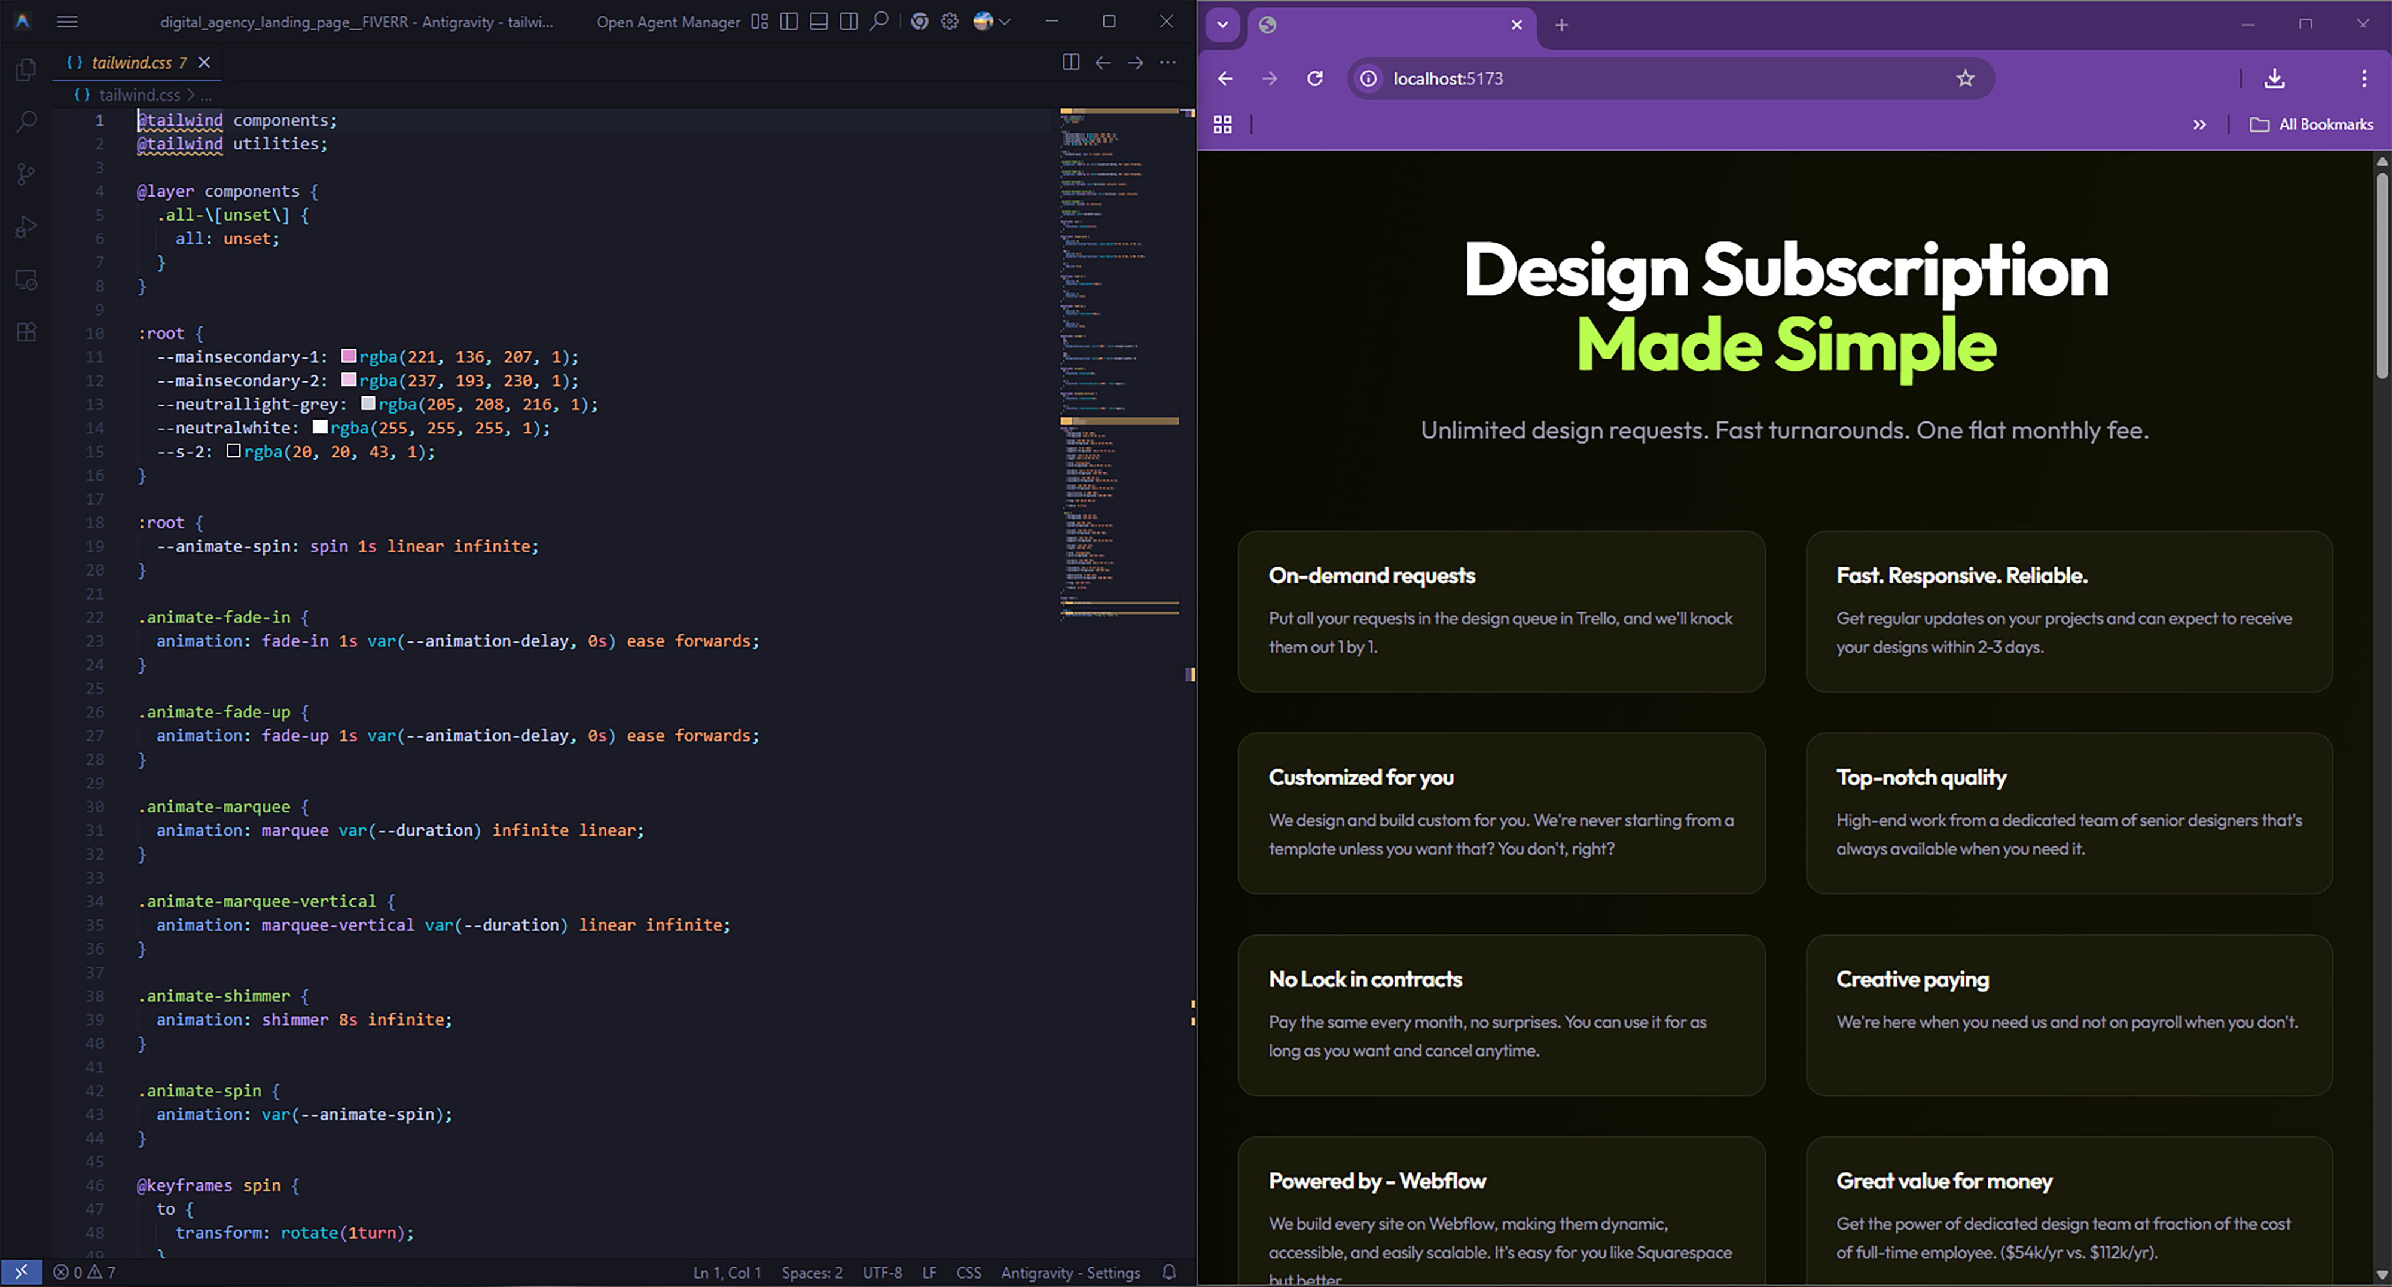Open the Search panel in the activity bar
This screenshot has height=1287, width=2392.
click(x=25, y=121)
